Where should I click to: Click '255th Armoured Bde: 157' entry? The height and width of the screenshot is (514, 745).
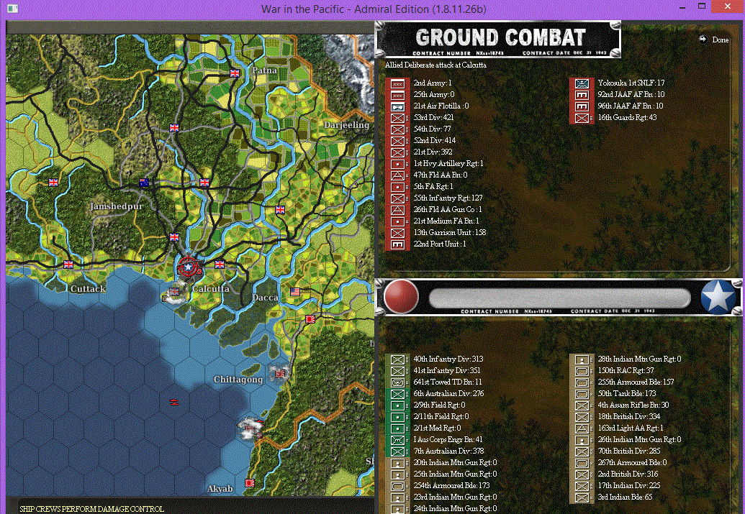(636, 382)
